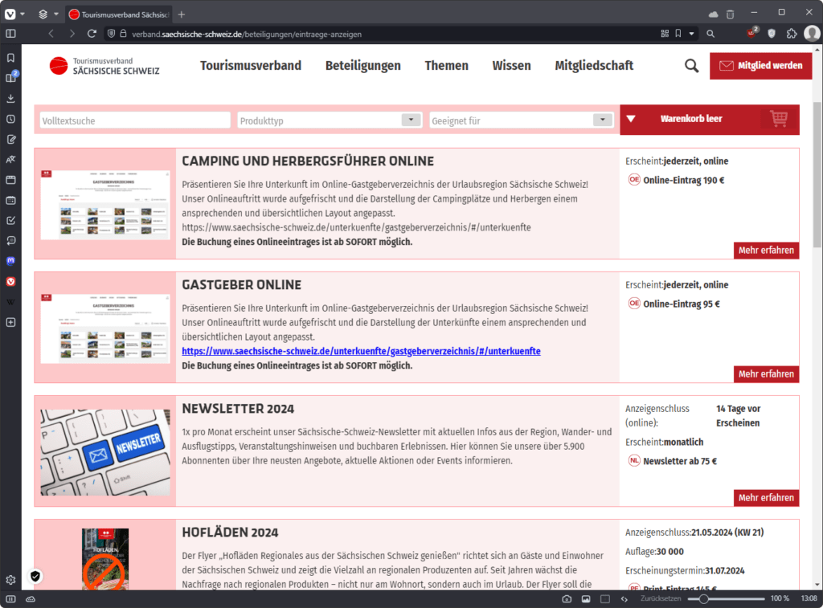Add a new web panel
823x608 pixels.
pyautogui.click(x=10, y=322)
